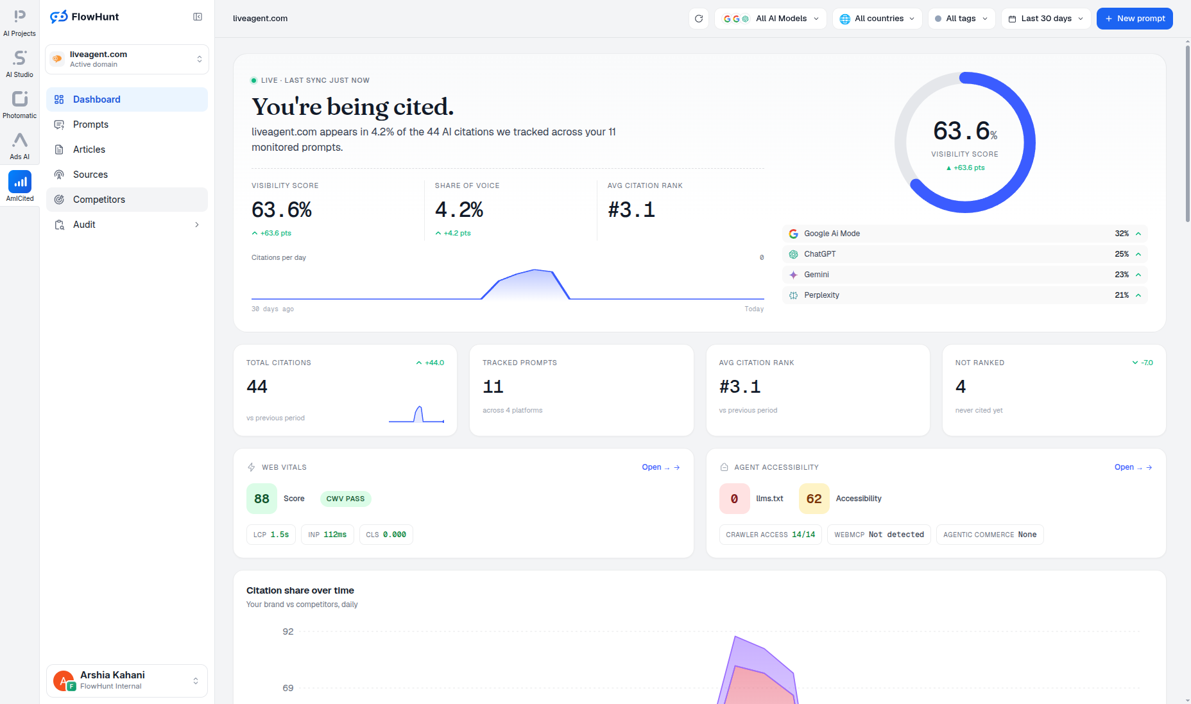Open the Audit menu item
1191x704 pixels.
[x=127, y=225]
